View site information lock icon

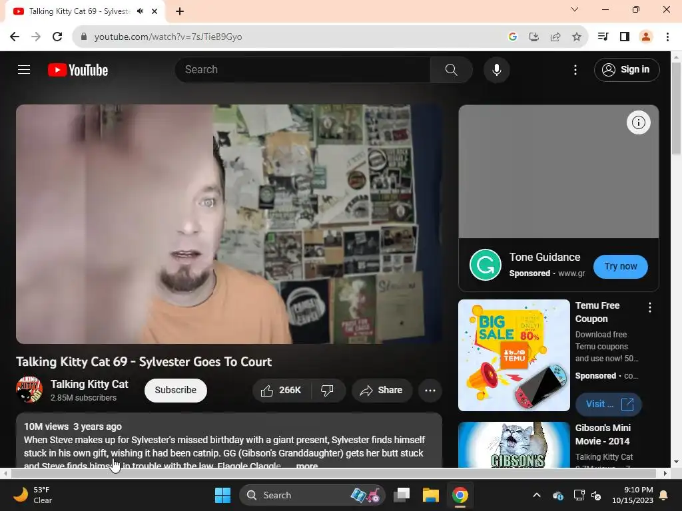coord(84,37)
